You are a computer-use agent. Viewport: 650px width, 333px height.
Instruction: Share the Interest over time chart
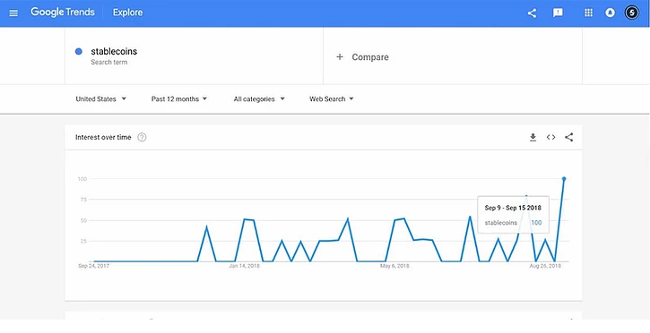(568, 137)
